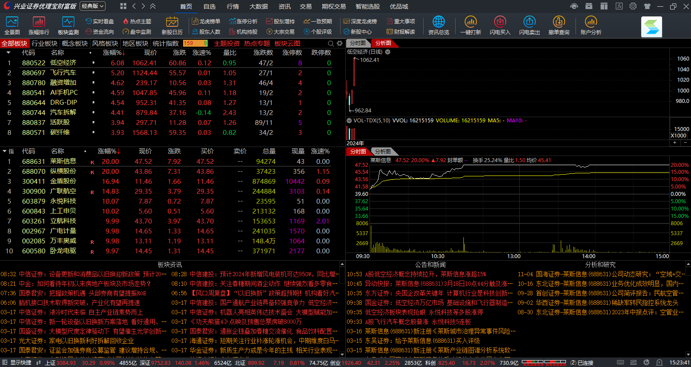Open the 账户分析 account analysis icon

tap(591, 26)
